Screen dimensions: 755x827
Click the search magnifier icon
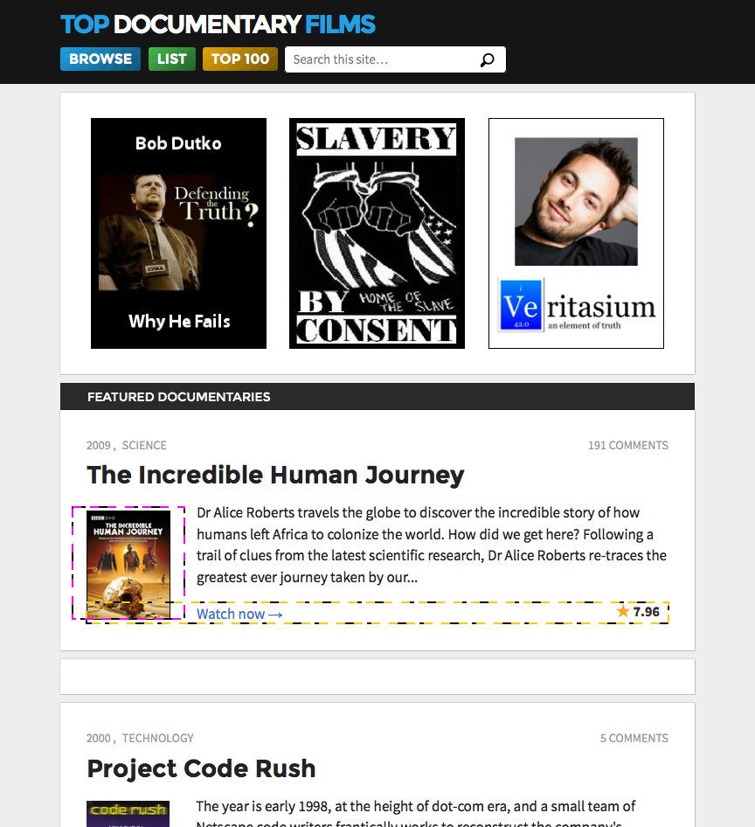(487, 59)
